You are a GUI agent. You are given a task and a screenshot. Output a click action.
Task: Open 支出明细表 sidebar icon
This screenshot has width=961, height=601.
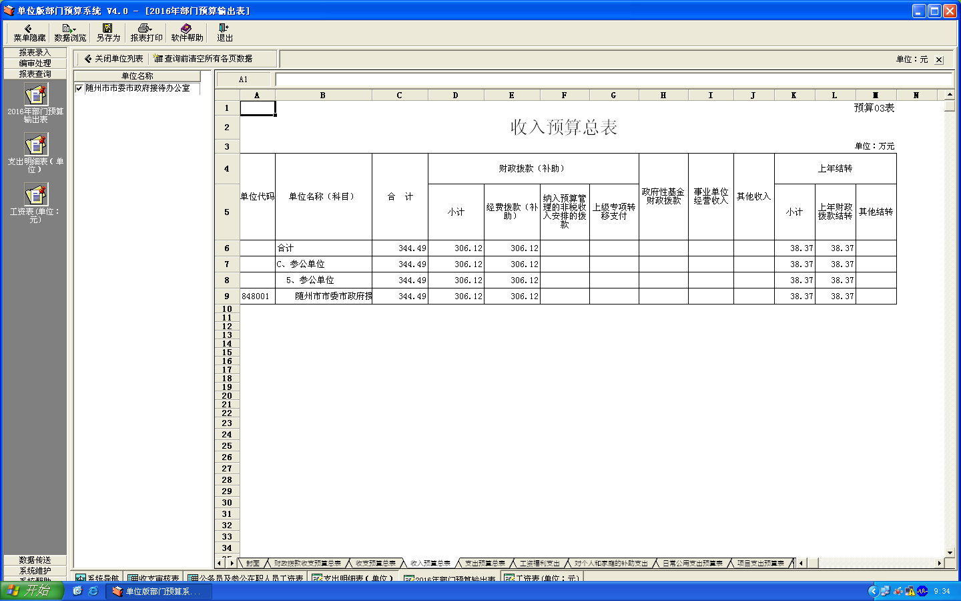36,145
